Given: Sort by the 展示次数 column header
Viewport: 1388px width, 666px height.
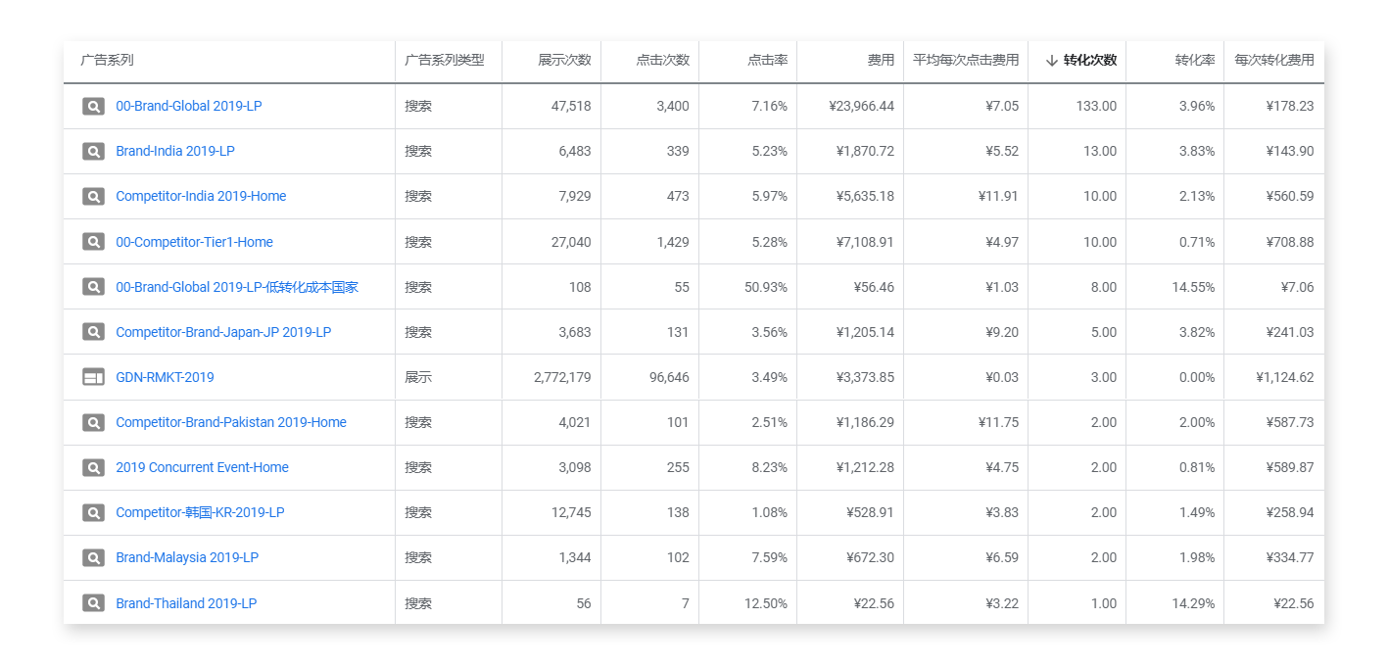Looking at the screenshot, I should (x=564, y=60).
